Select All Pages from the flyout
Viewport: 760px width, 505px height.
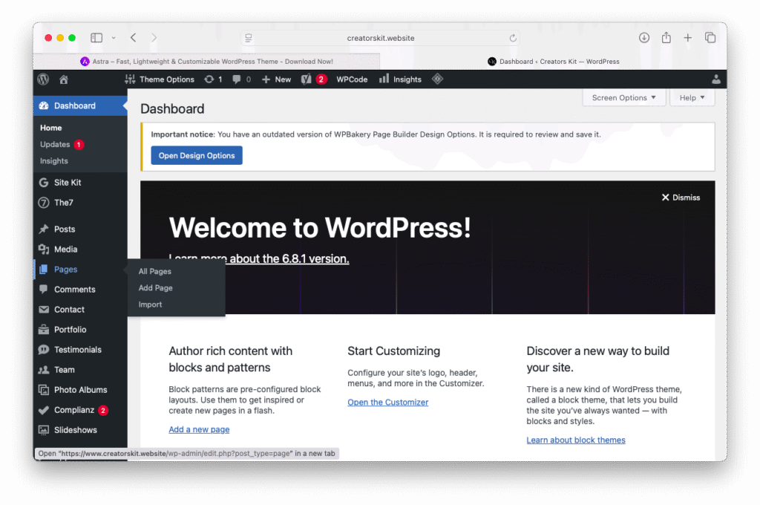pos(154,271)
